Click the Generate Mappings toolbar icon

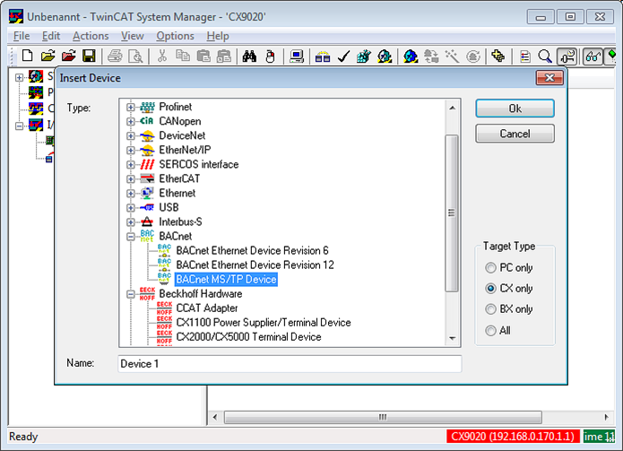tap(364, 56)
